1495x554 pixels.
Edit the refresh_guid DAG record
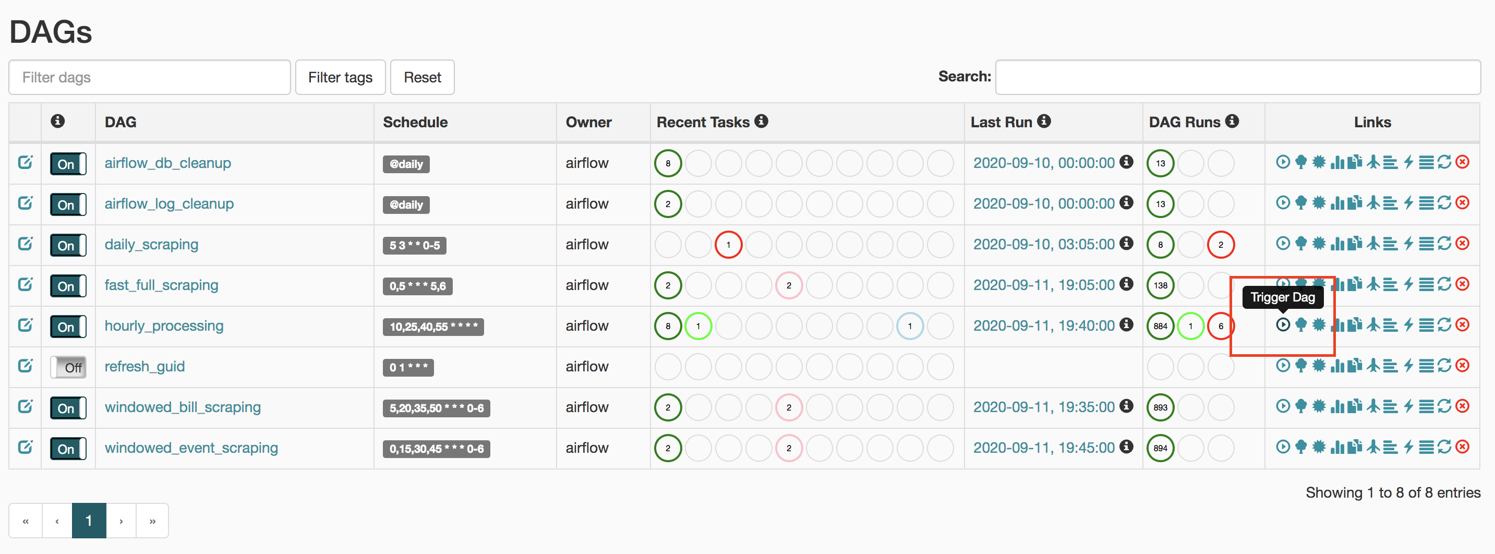tap(25, 366)
